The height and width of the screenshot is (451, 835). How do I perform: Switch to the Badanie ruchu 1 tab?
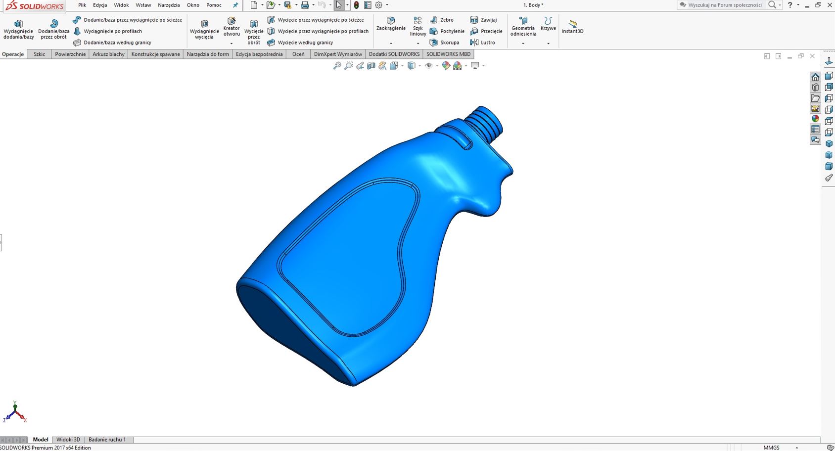tap(107, 439)
